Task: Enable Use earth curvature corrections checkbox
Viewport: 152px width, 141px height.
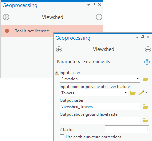Action: pos(62,137)
